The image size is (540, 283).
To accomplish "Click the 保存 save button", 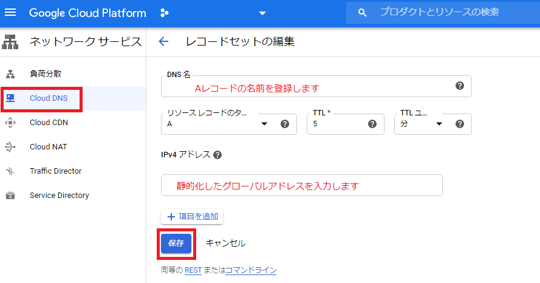I will point(176,244).
